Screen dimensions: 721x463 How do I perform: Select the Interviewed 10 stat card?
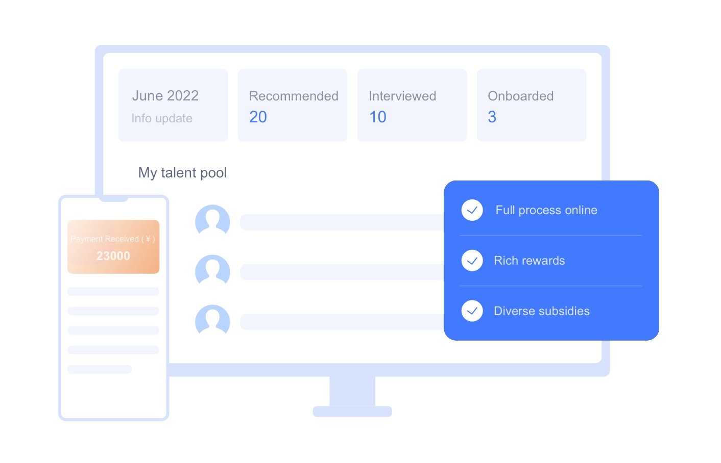tap(412, 106)
